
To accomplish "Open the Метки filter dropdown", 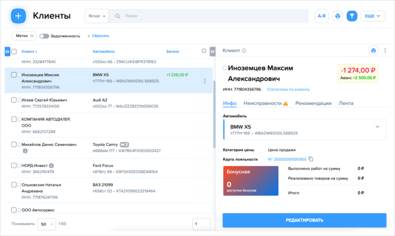I will tap(24, 36).
